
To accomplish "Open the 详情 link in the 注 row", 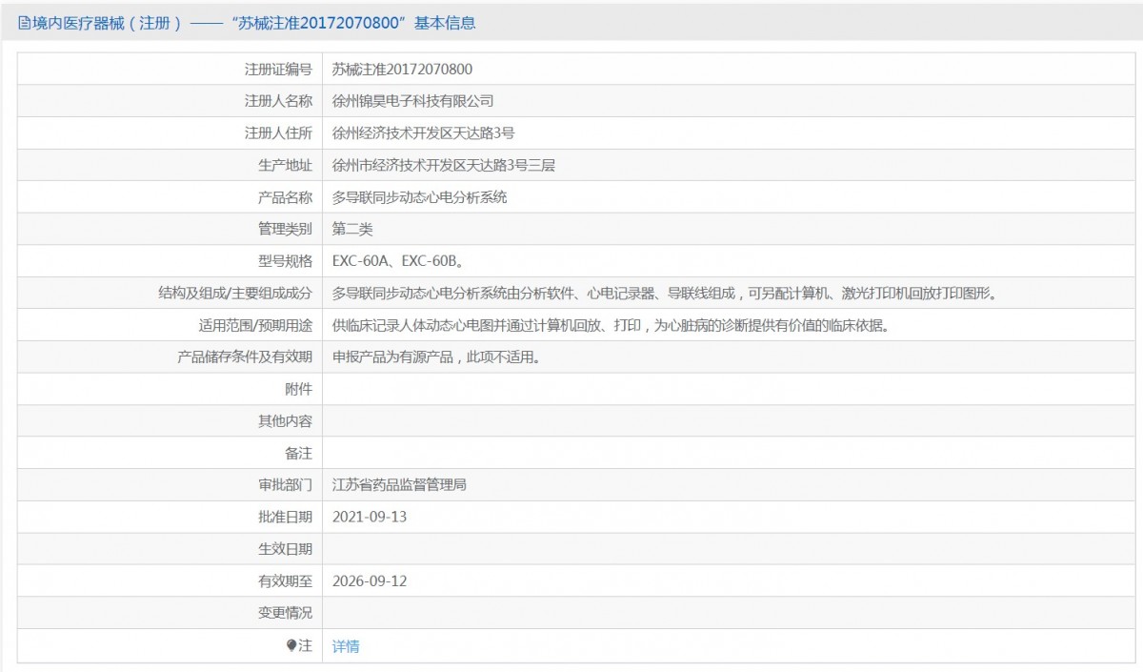I will point(346,645).
